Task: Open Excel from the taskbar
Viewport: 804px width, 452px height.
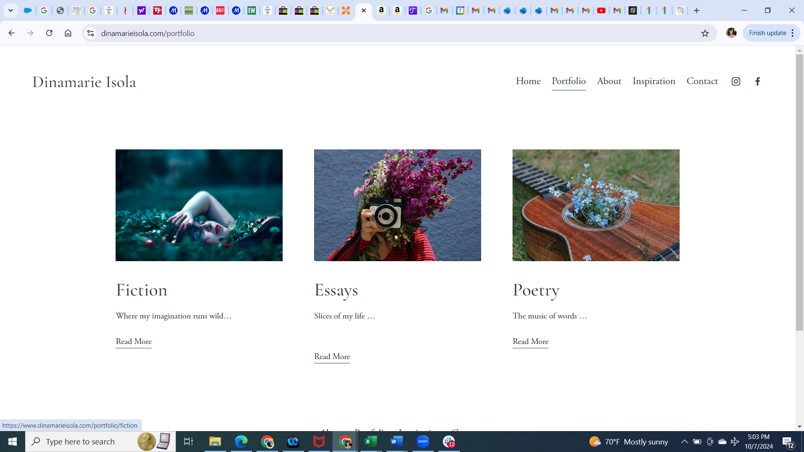Action: 371,442
